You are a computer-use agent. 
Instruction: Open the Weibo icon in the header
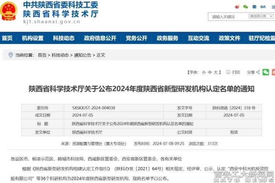[237, 7]
